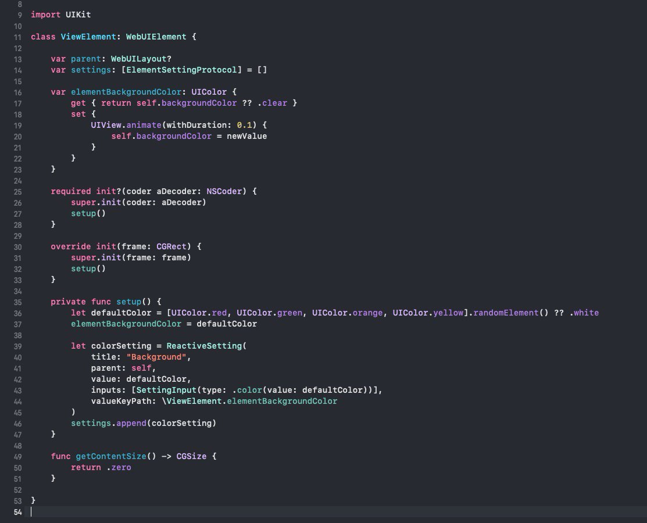Click 'randomElement' method call
647x523 pixels.
click(x=506, y=313)
